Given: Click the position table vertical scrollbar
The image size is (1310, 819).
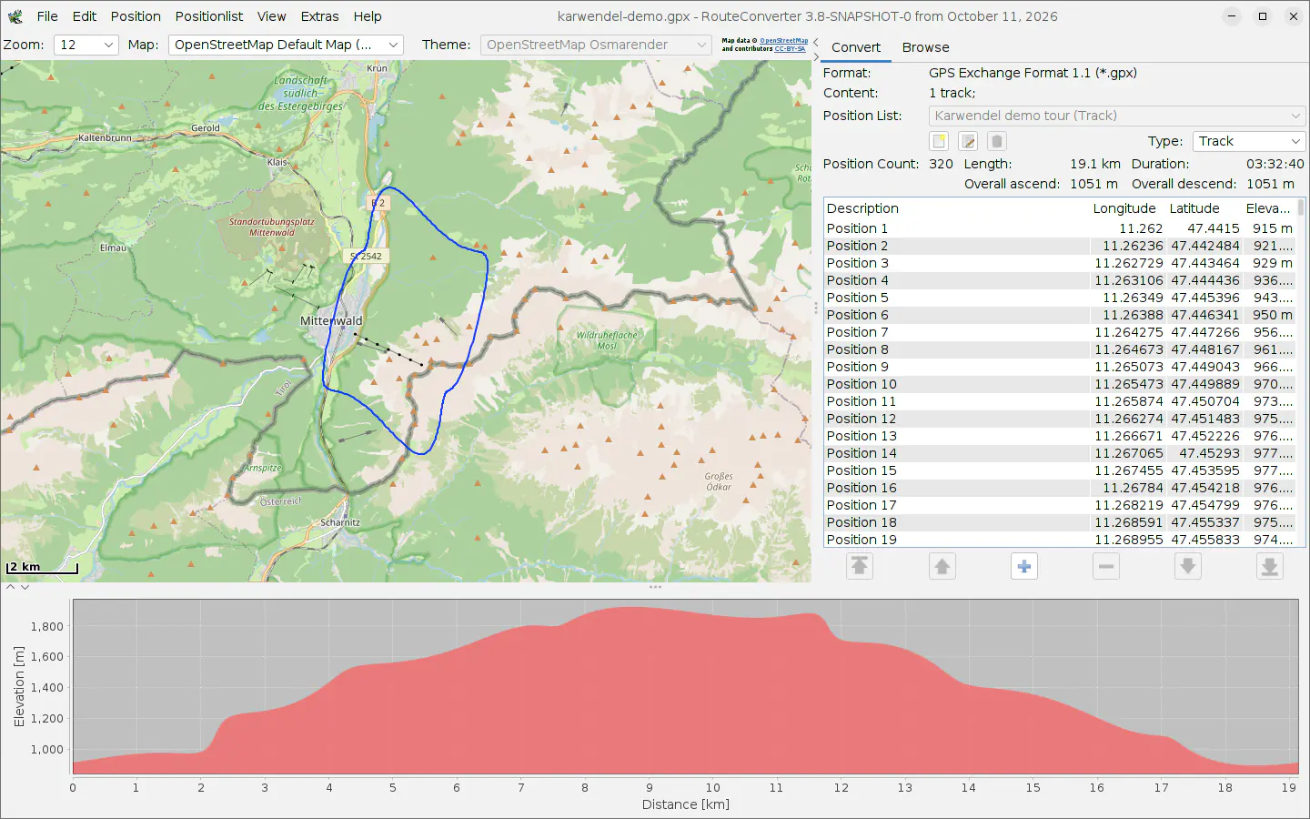Looking at the screenshot, I should point(1301,373).
